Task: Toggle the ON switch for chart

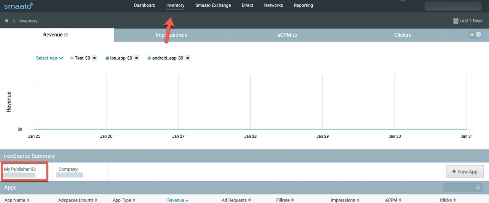Action: click(x=475, y=35)
